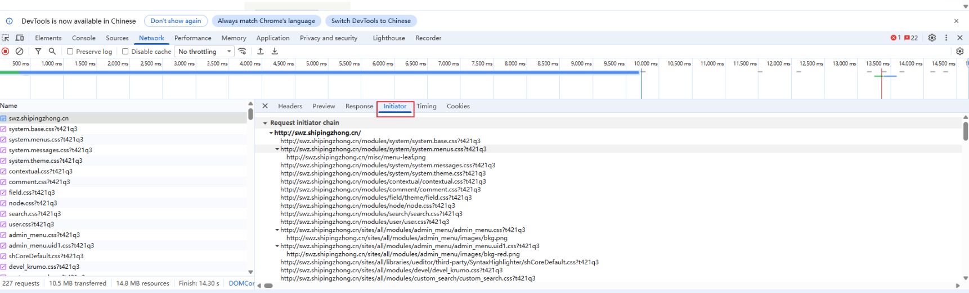Enable the Disable cache checkbox

[x=125, y=51]
